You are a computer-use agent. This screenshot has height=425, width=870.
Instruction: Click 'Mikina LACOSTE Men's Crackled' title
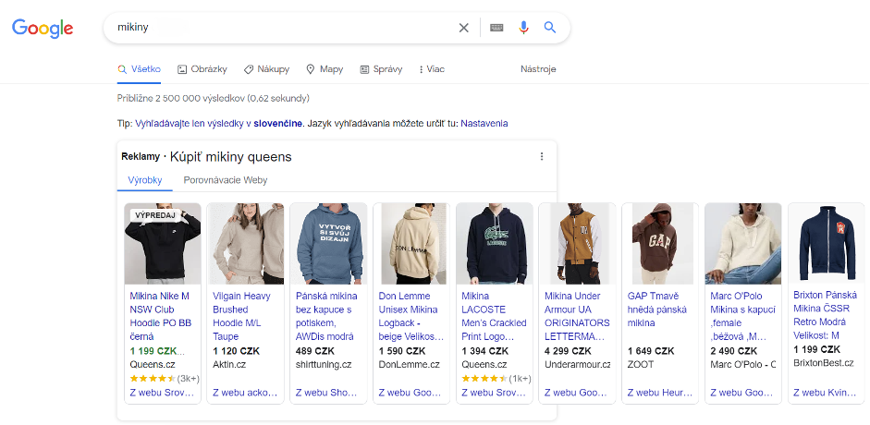tap(494, 316)
